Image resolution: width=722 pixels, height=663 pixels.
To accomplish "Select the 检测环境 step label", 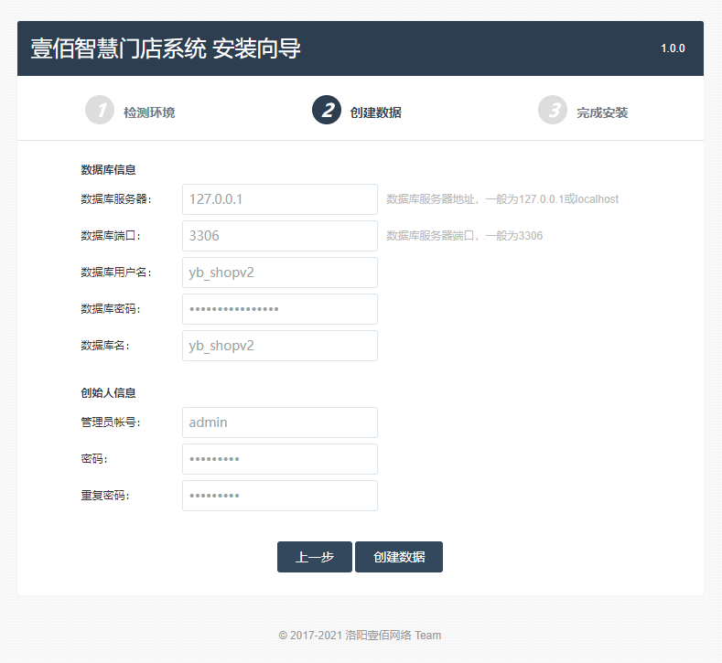I will coord(149,112).
